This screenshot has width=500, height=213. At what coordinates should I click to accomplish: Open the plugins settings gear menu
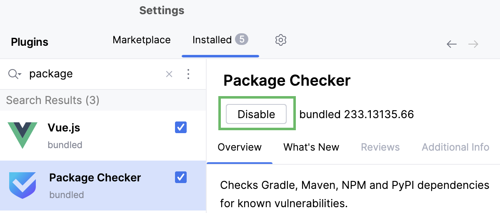(281, 40)
